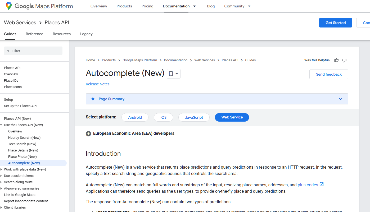
Task: Select the iOS platform option
Action: click(163, 117)
